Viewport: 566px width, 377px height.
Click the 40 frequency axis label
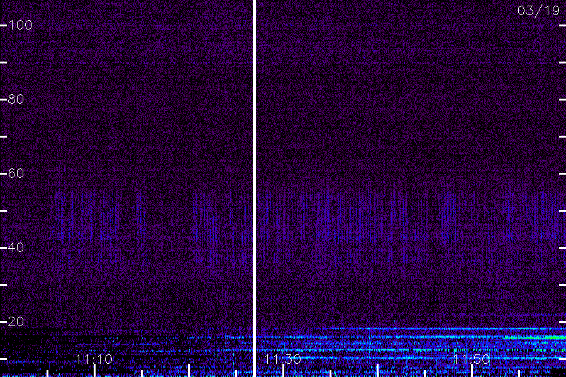16,248
